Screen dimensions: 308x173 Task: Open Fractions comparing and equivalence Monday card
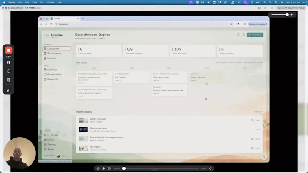tap(94, 78)
